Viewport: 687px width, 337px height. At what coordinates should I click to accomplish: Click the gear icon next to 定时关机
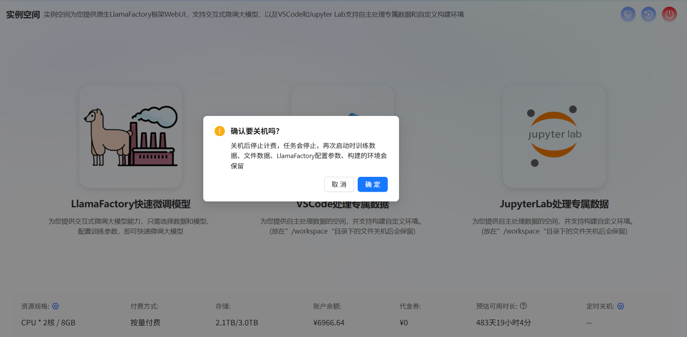pos(621,306)
